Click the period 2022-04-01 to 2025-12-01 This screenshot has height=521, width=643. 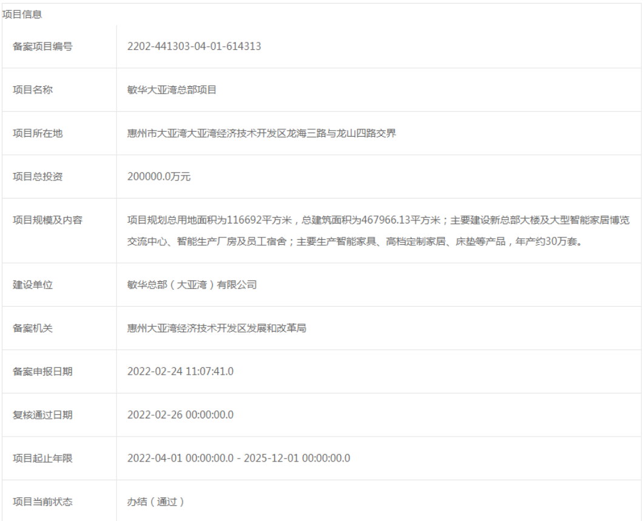238,458
